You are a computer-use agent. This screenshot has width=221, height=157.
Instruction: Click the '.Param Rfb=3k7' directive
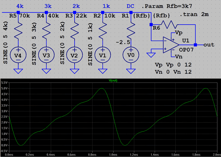click(x=167, y=6)
